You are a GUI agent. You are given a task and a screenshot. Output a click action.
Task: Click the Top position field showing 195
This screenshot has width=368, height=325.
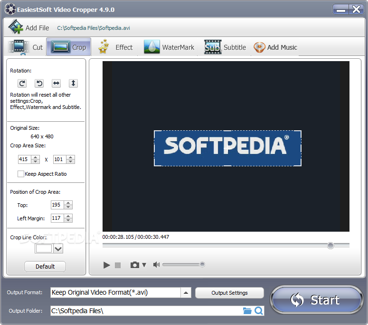57,205
